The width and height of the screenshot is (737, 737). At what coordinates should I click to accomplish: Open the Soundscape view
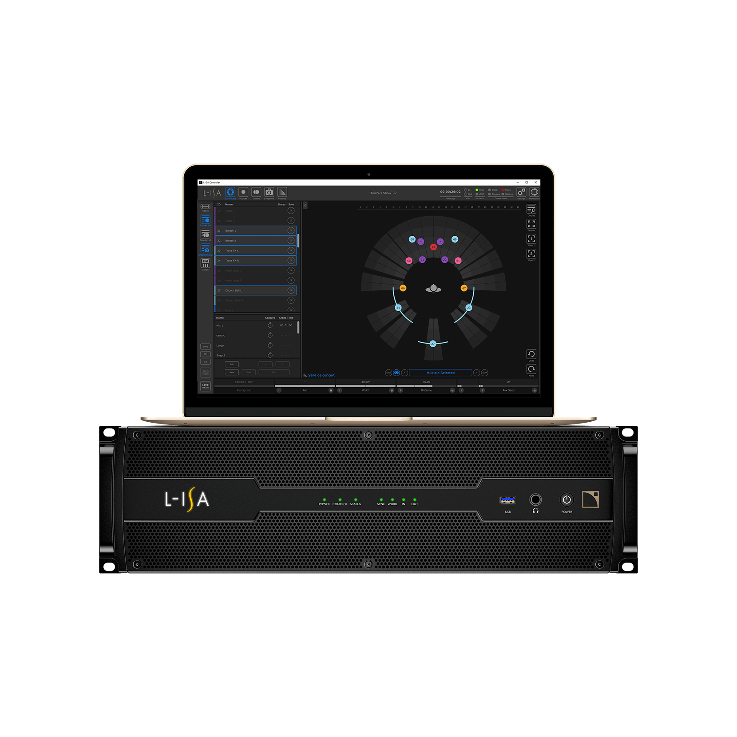(230, 192)
